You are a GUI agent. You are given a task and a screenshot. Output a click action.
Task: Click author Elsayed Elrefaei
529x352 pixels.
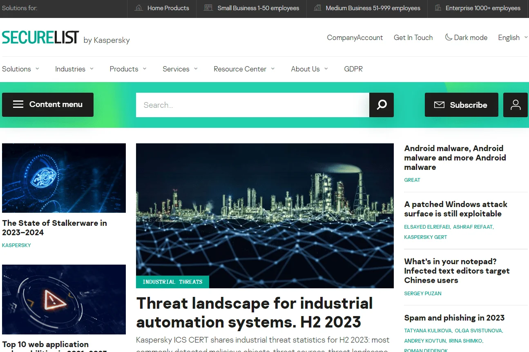click(x=427, y=227)
